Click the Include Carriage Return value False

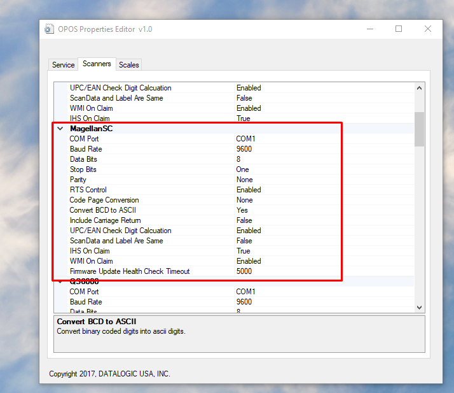tap(244, 220)
